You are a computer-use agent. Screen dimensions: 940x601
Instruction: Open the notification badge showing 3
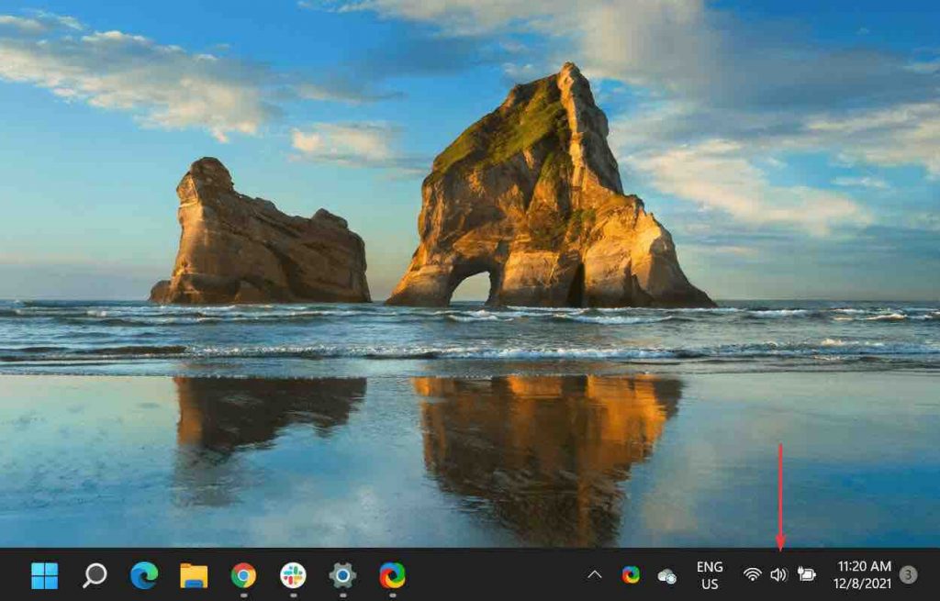909,575
